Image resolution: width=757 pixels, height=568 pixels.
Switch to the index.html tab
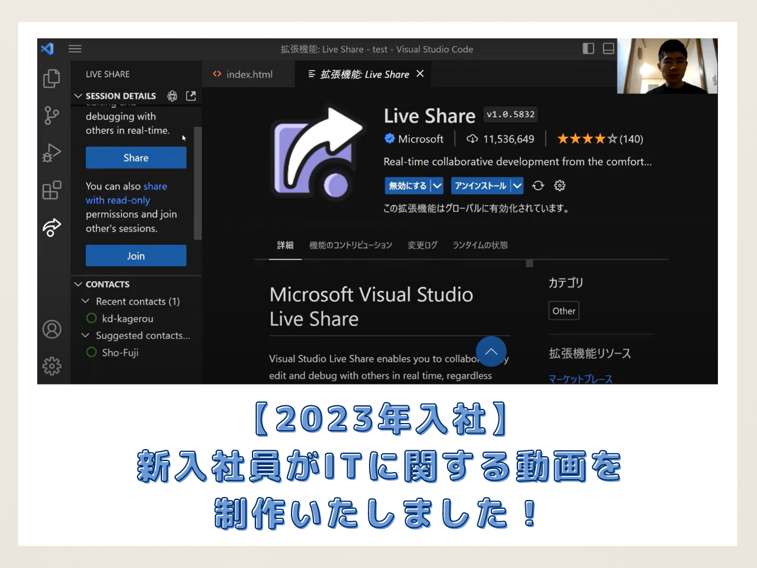(248, 74)
